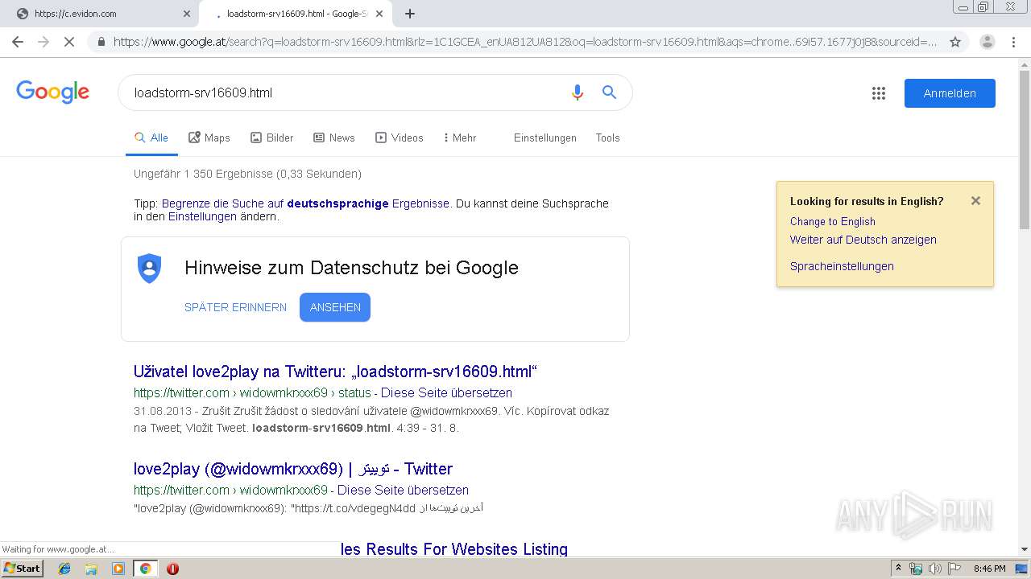Image resolution: width=1031 pixels, height=579 pixels.
Task: Click the 'Begrenze die Suche auf deutschsprachige Ergebnisse' link
Action: coord(305,203)
